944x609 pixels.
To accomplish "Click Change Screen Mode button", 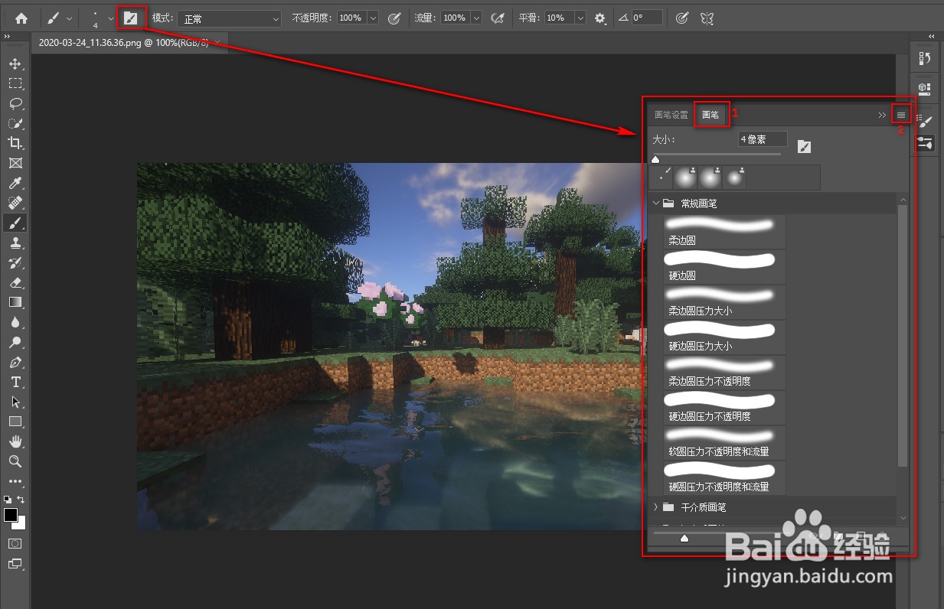I will pos(15,564).
